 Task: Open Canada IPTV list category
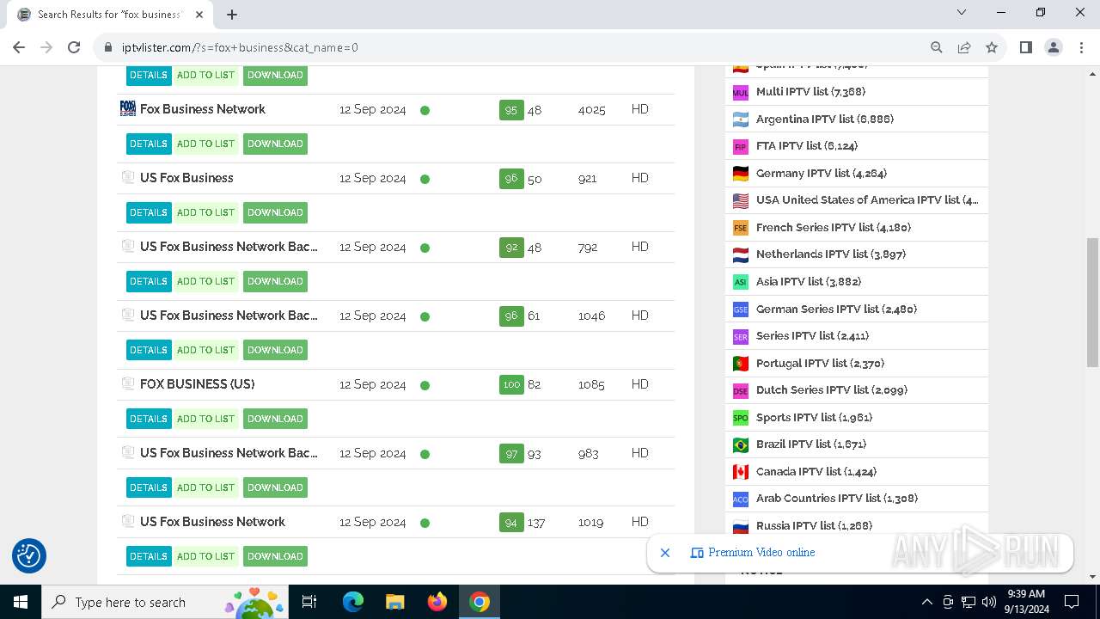(816, 471)
